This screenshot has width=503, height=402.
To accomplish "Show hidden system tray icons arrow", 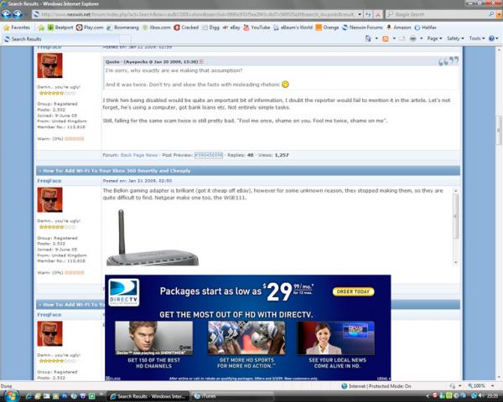I will point(428,396).
